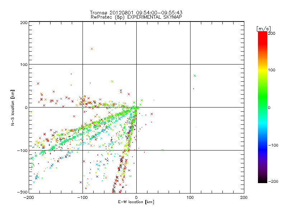The height and width of the screenshot is (215, 287).
Task: Click the 'E-W location [km]' axis label
Action: coord(136,202)
